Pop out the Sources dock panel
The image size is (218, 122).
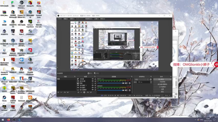tap(95, 76)
